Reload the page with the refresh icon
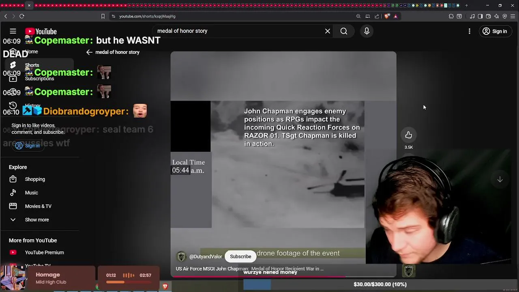This screenshot has width=519, height=292. [x=22, y=16]
